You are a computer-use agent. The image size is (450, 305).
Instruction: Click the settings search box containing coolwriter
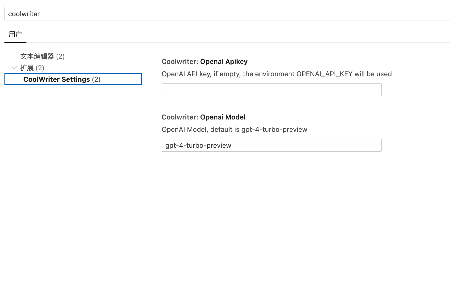coord(227,14)
